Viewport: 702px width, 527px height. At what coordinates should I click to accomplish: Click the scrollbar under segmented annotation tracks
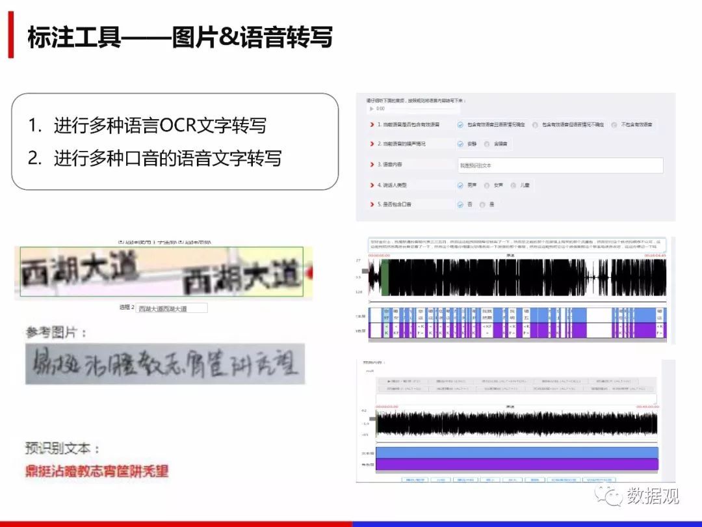coord(517,340)
